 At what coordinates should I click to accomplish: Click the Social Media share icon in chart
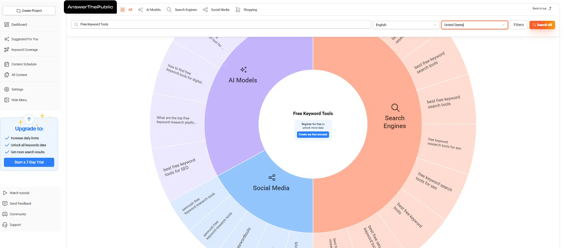pos(272,177)
